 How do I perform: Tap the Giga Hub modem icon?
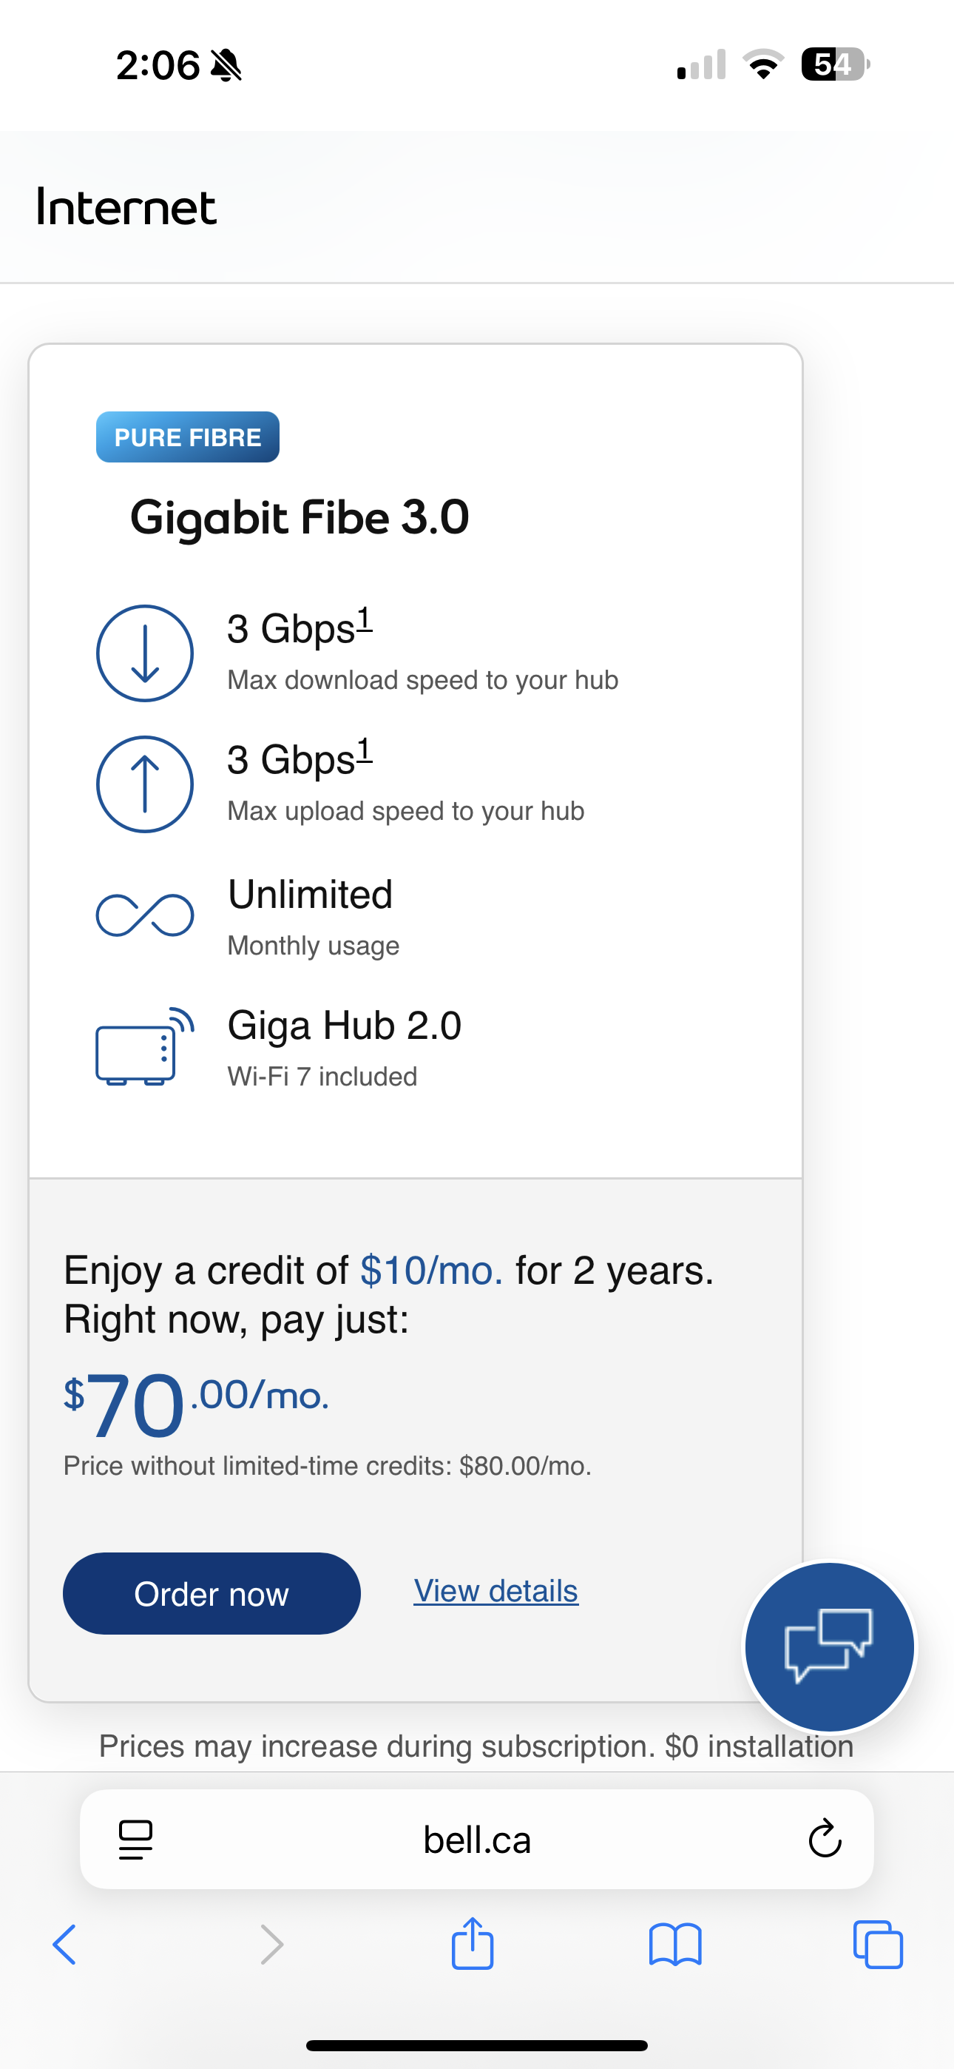[x=144, y=1046]
